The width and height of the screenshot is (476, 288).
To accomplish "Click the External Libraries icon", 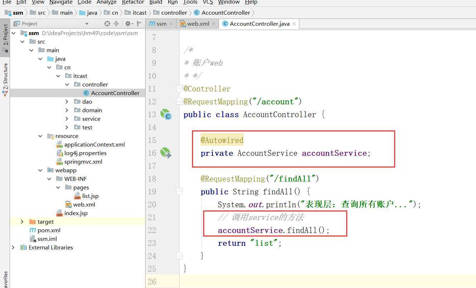I will pyautogui.click(x=24, y=247).
